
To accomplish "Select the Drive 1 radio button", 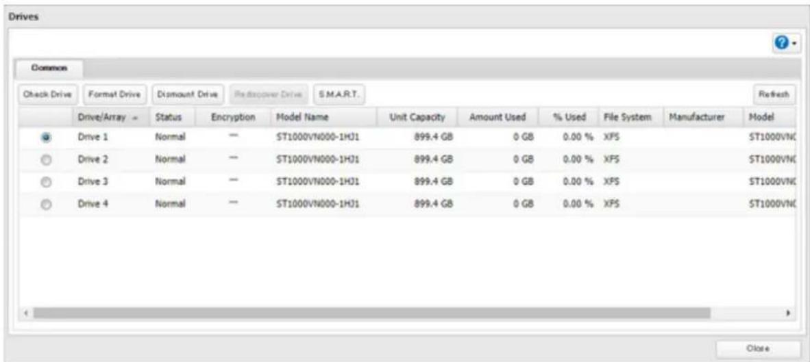I will point(47,138).
